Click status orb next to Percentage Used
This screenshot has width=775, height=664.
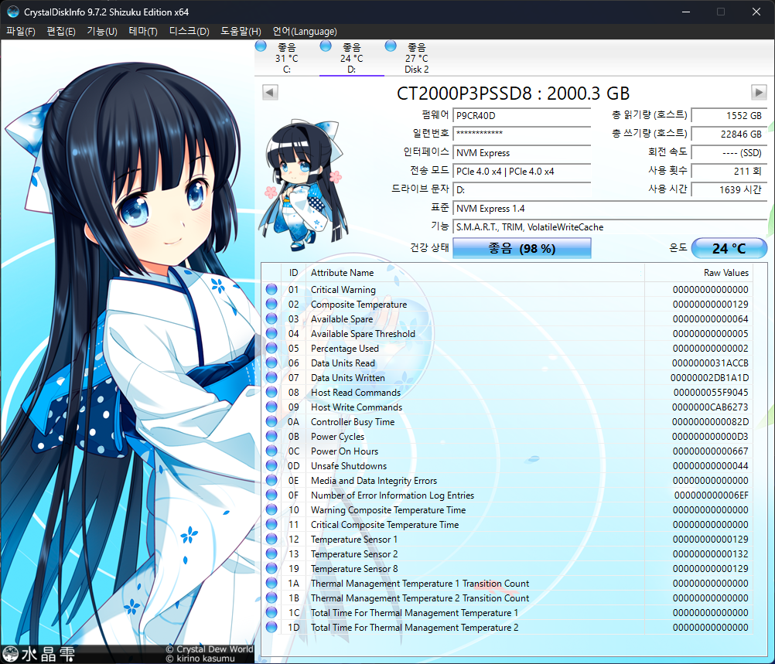tap(271, 349)
